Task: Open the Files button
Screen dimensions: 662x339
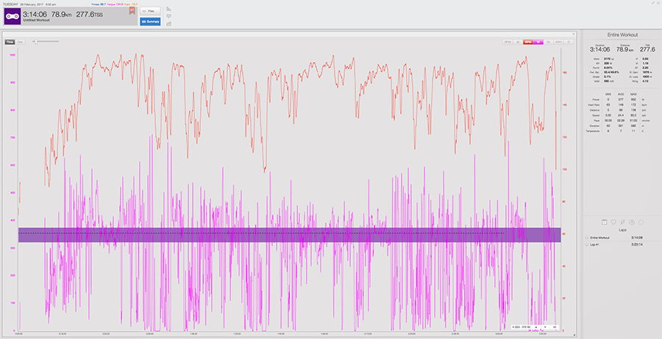Action: [150, 12]
